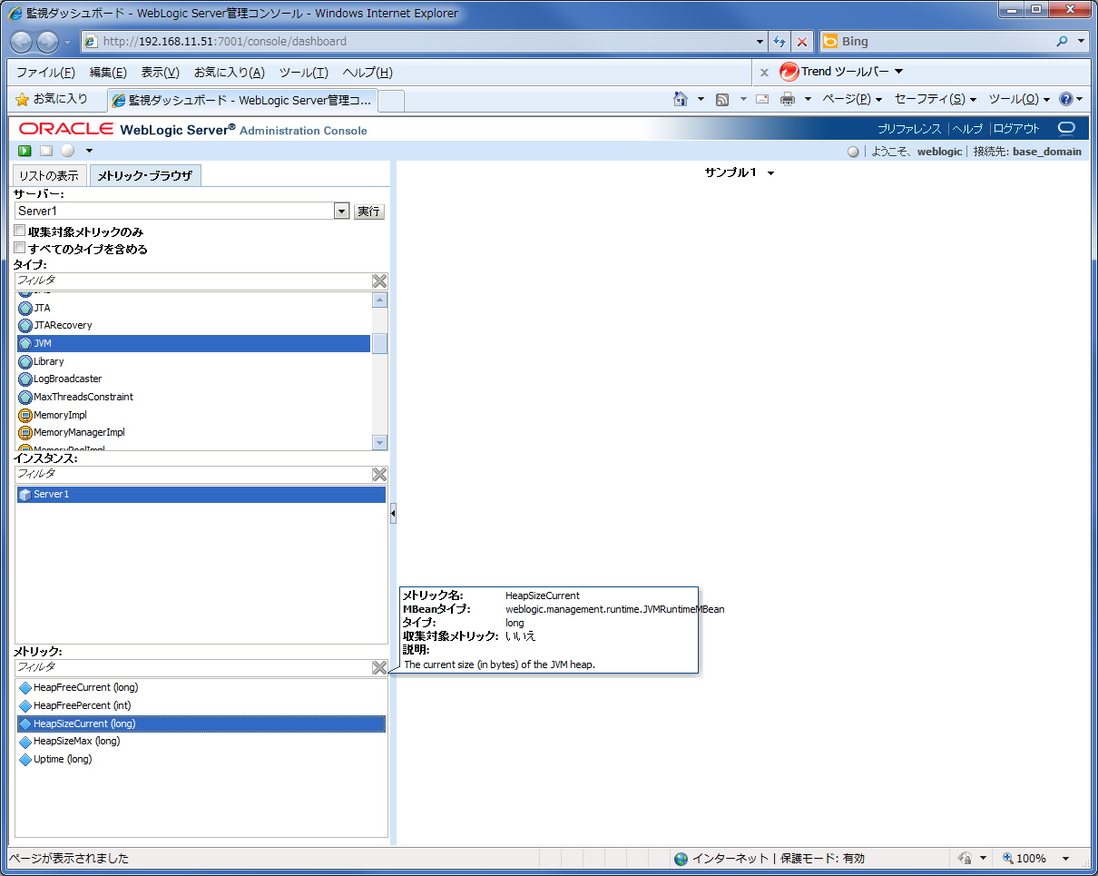The width and height of the screenshot is (1098, 876).
Task: Click the RSS feeds icon
Action: point(722,99)
